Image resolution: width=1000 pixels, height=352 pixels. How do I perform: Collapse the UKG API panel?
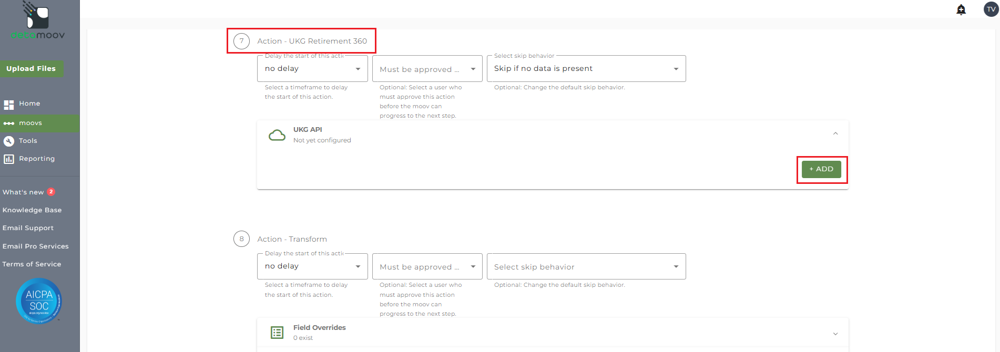835,133
